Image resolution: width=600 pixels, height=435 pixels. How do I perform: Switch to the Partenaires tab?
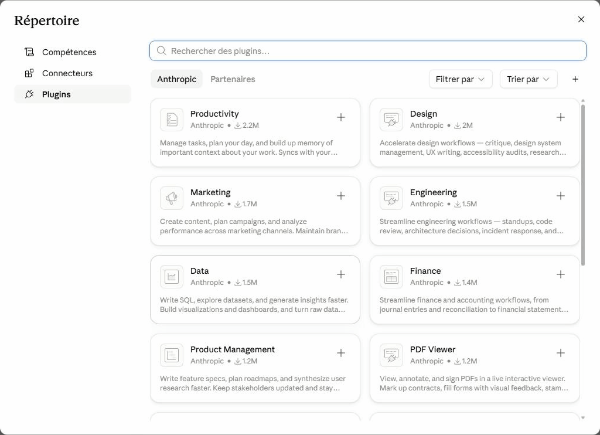coord(233,79)
